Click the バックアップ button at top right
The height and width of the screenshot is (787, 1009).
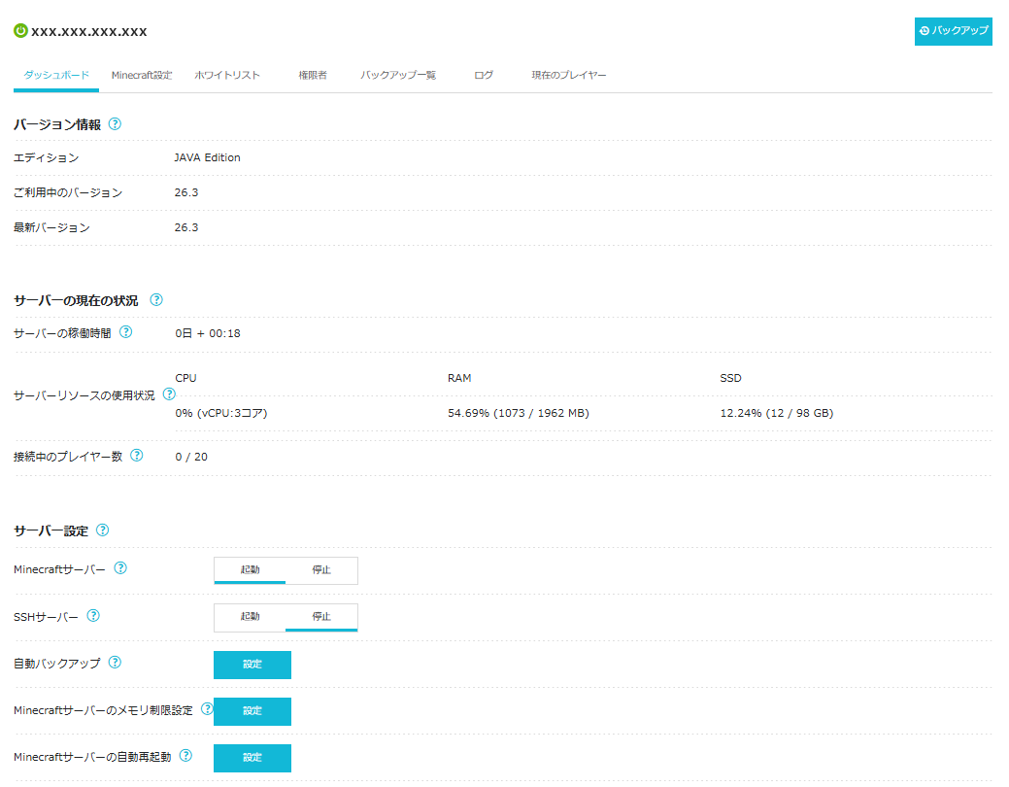pyautogui.click(x=953, y=31)
